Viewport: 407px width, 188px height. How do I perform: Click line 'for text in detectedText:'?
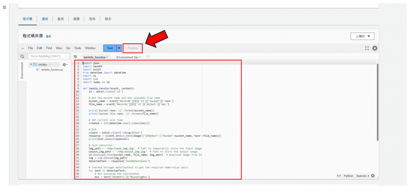(x=107, y=171)
